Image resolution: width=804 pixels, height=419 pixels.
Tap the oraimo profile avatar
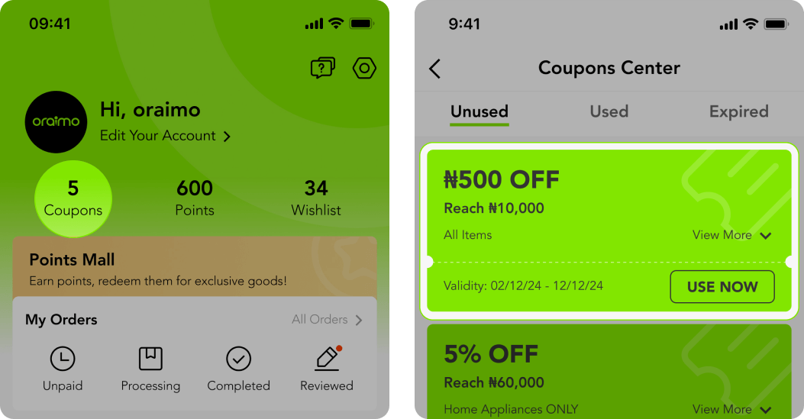coord(56,122)
